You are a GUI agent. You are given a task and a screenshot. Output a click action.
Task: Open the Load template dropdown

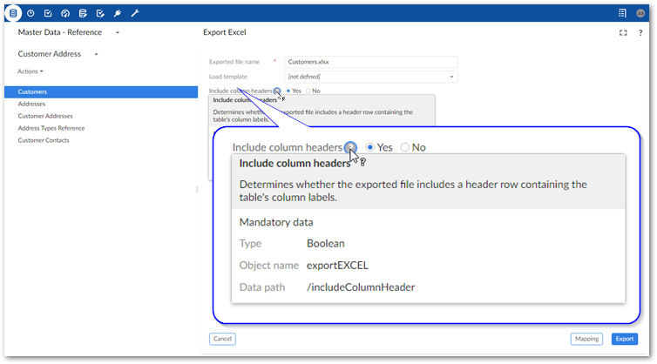(371, 77)
